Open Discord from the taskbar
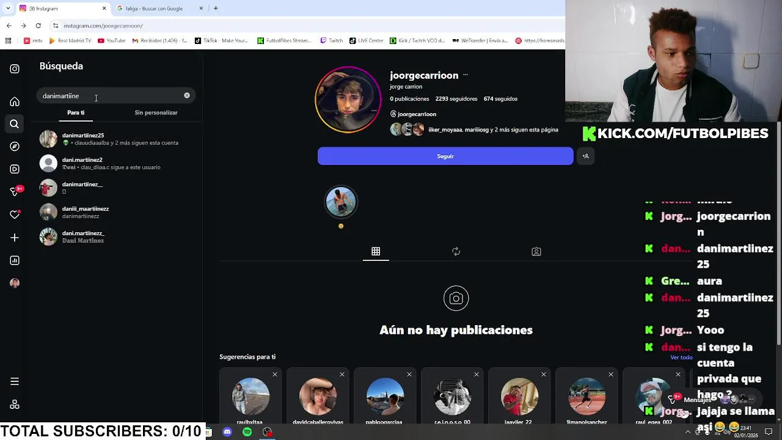The image size is (782, 440). coord(227,432)
